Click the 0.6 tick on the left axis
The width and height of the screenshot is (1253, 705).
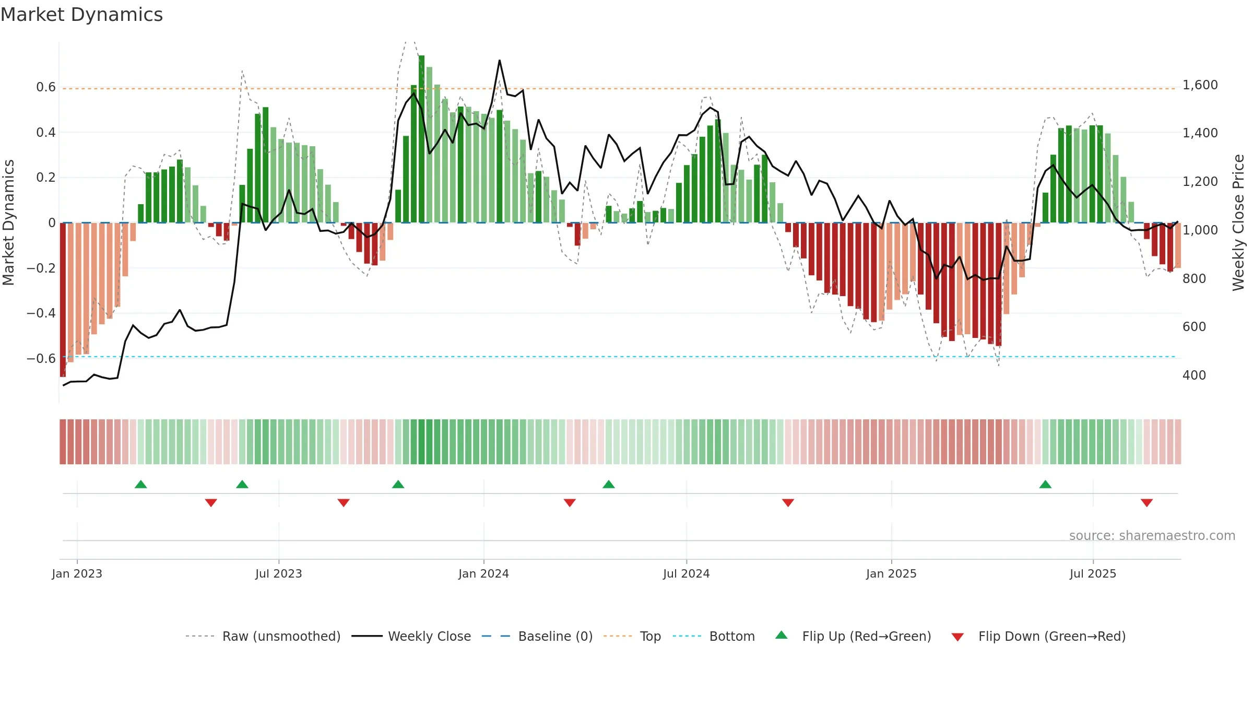pyautogui.click(x=46, y=87)
